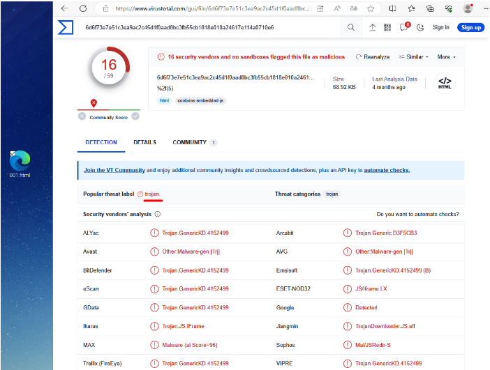
Task: Click the 16 security vendors flagged alert icon
Action: tap(161, 57)
